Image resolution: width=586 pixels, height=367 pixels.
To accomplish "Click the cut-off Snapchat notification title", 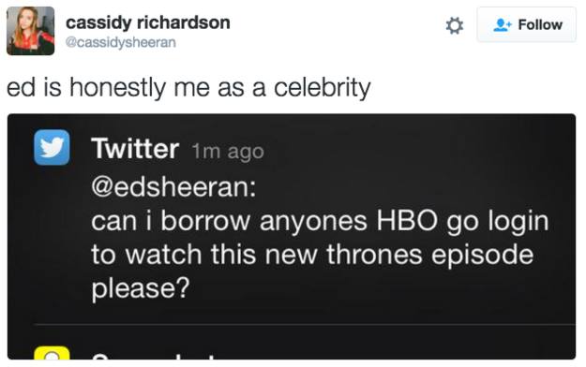I will coord(153,356).
